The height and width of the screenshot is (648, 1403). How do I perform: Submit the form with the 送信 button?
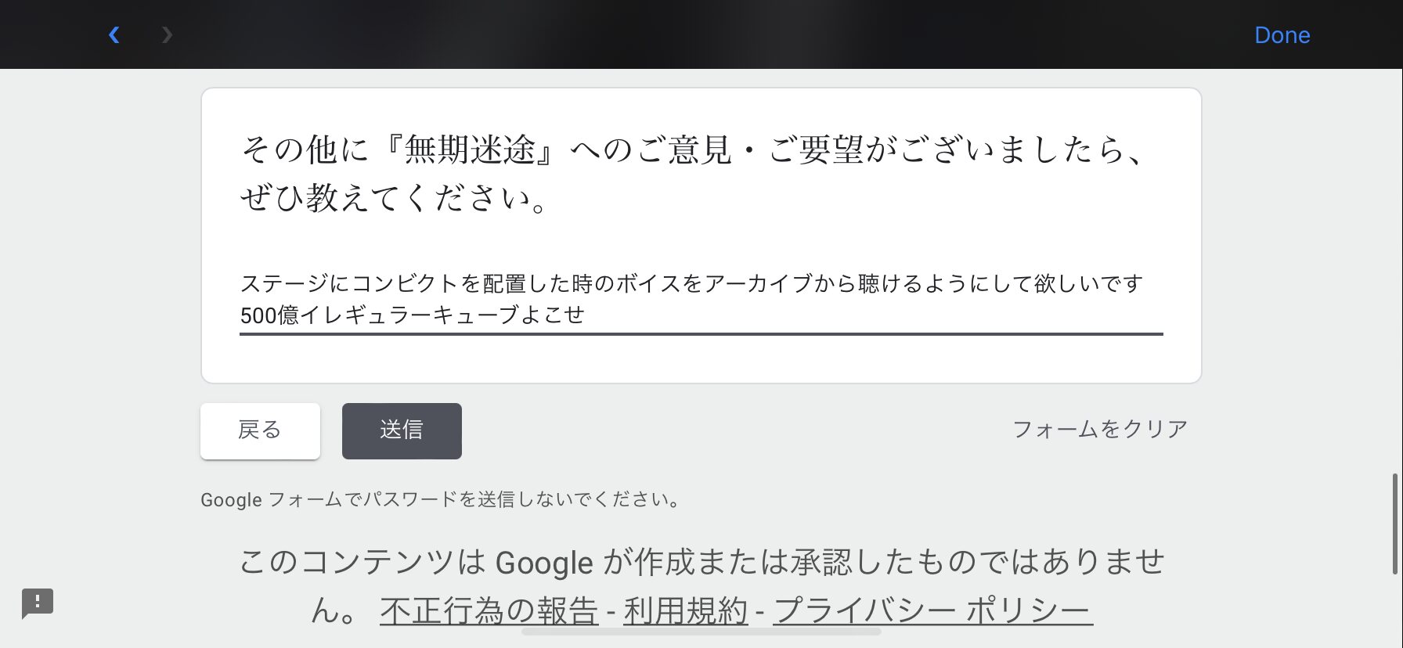point(402,430)
